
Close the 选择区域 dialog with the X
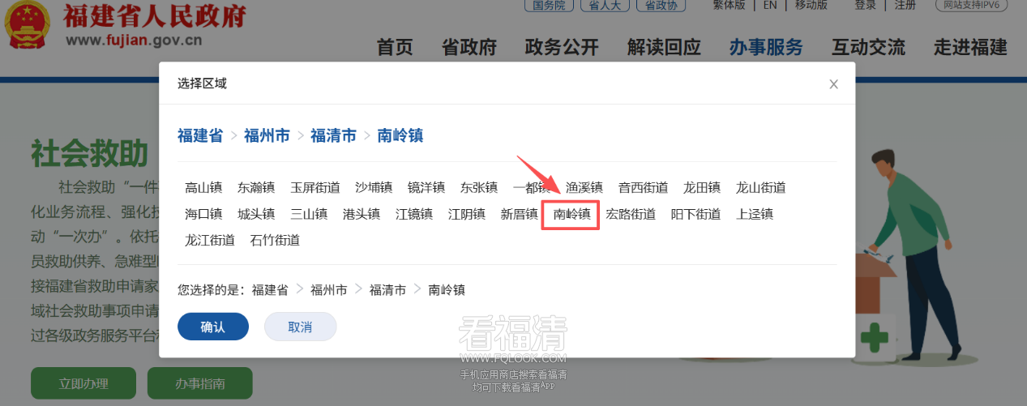(x=833, y=84)
